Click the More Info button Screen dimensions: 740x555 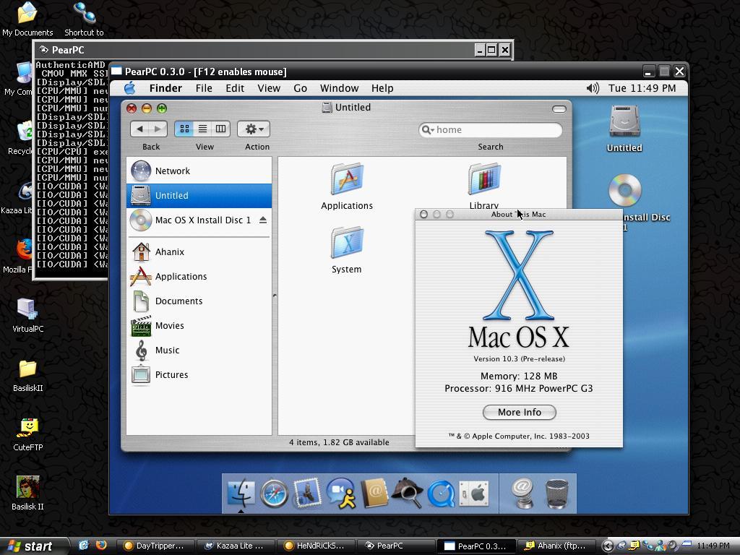[x=519, y=412]
